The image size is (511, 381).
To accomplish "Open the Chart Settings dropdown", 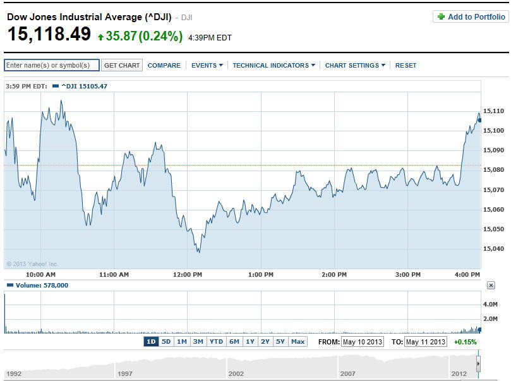I will coord(354,66).
